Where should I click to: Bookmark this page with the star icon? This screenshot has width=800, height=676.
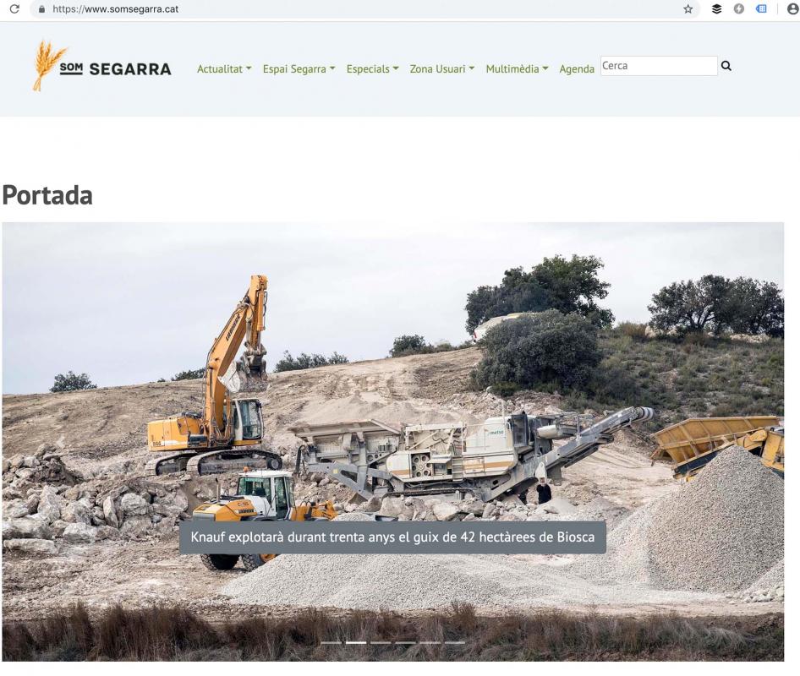(688, 9)
